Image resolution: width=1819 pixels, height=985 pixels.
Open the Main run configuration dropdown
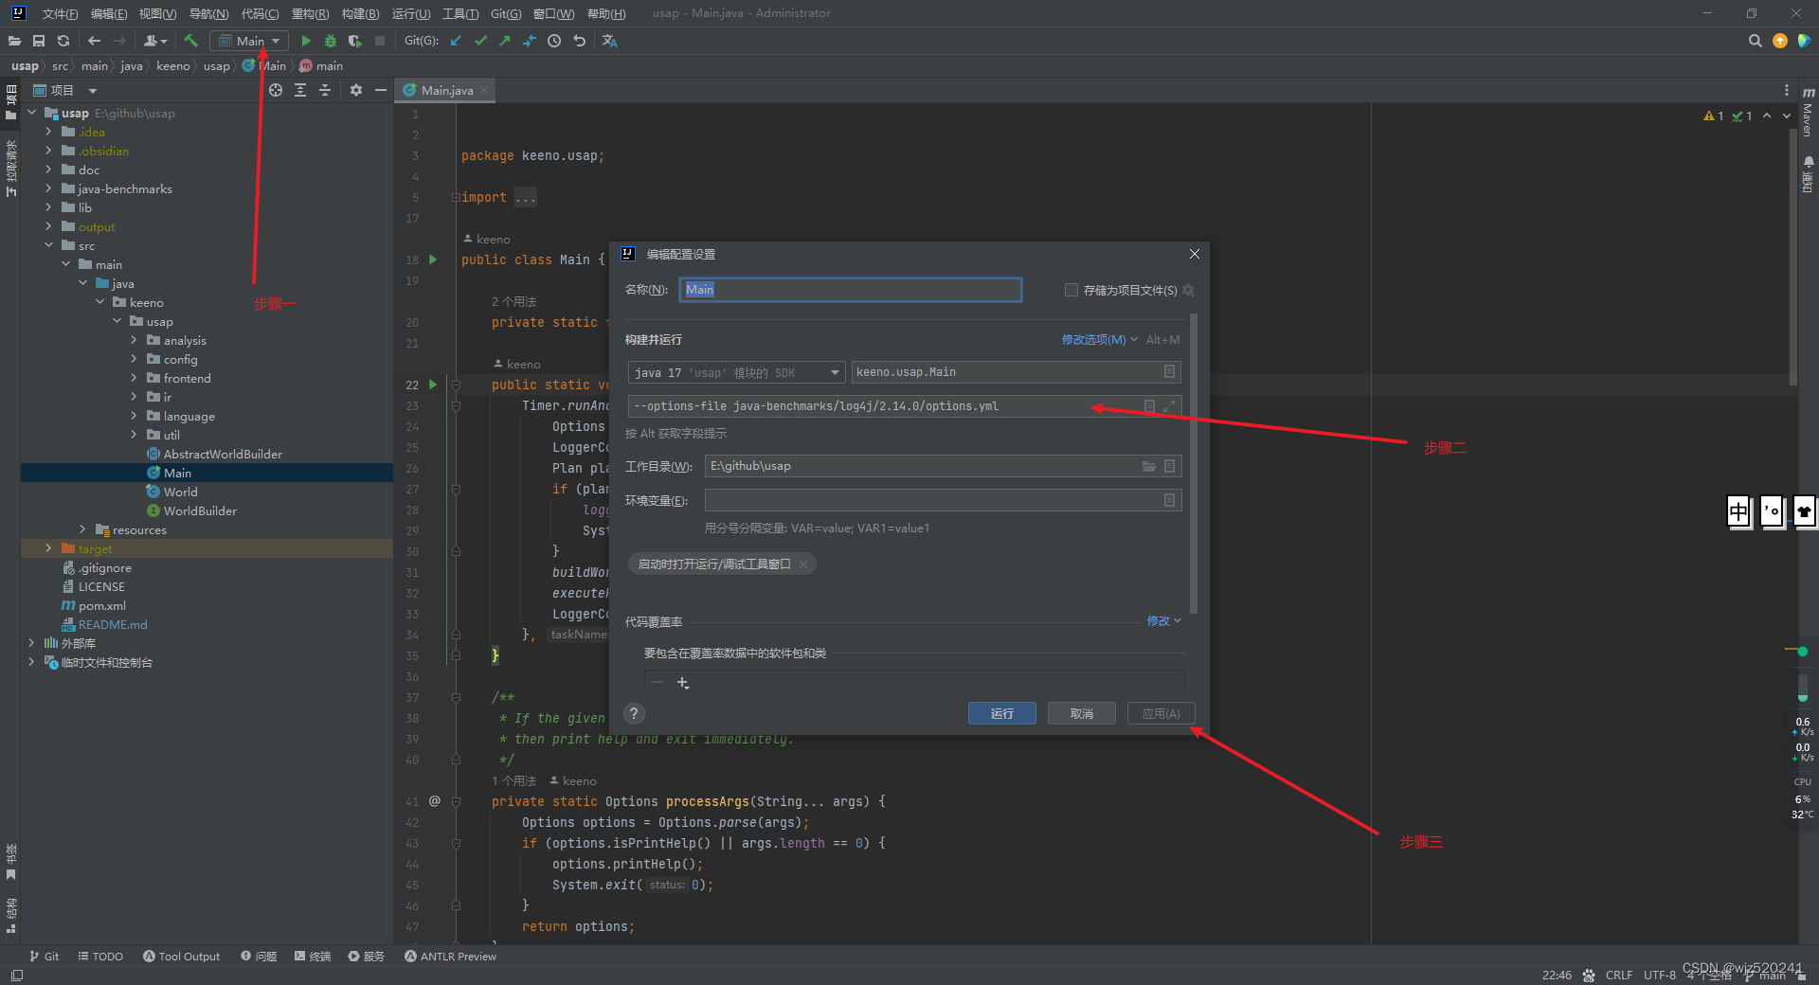click(250, 41)
